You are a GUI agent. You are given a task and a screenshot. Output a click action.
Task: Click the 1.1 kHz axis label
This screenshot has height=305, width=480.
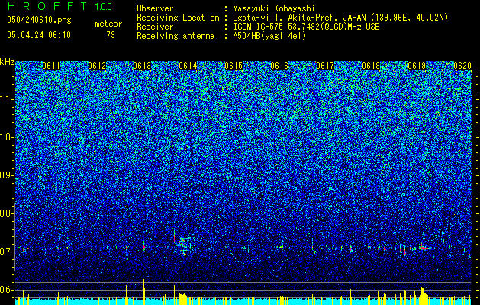pos(7,99)
